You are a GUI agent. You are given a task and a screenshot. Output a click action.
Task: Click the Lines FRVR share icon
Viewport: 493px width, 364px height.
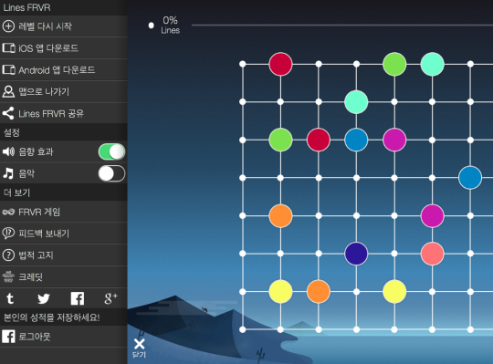click(x=8, y=113)
